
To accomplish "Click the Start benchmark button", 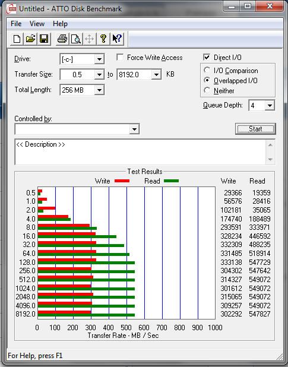I will pos(255,129).
